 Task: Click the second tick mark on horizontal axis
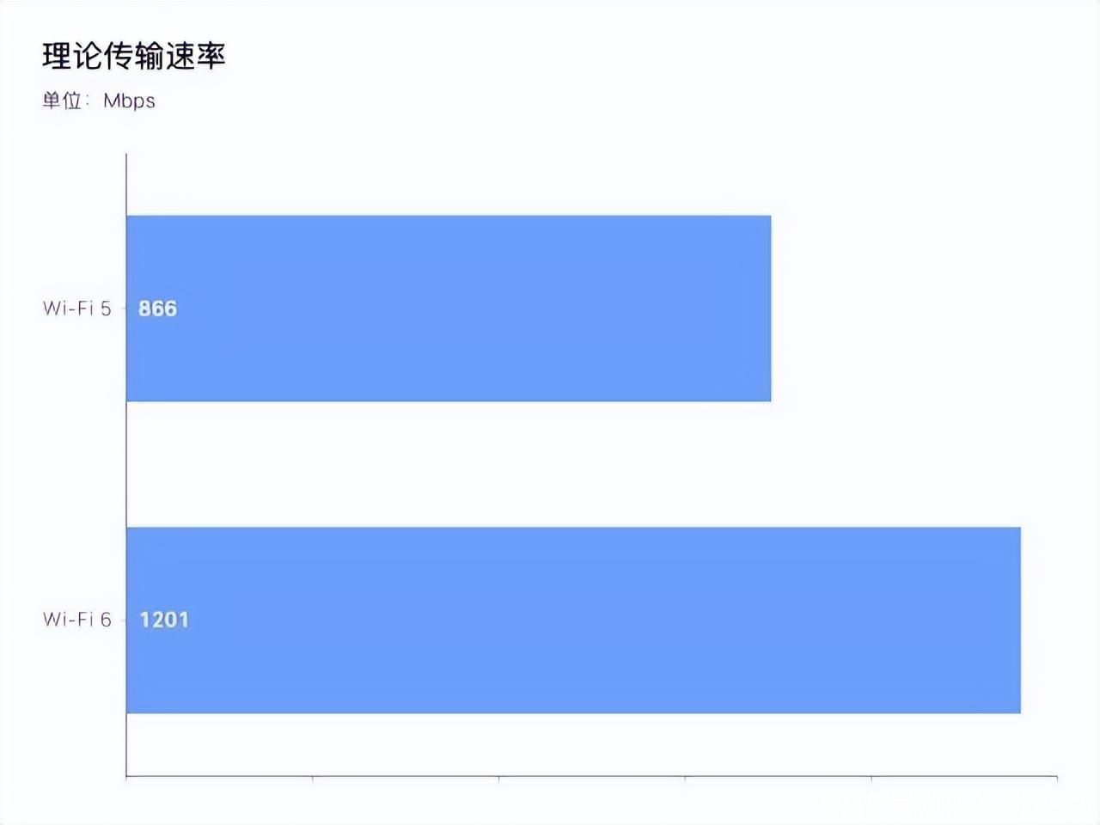pos(313,779)
